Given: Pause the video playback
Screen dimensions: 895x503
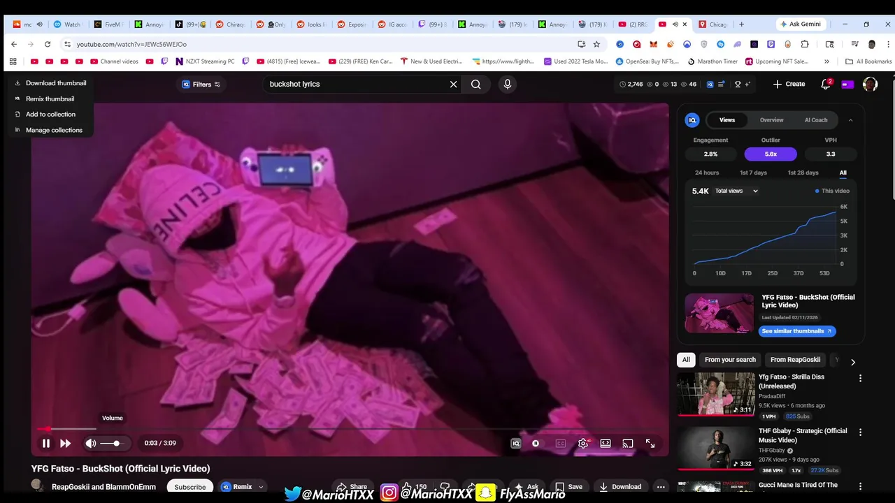Looking at the screenshot, I should (45, 443).
